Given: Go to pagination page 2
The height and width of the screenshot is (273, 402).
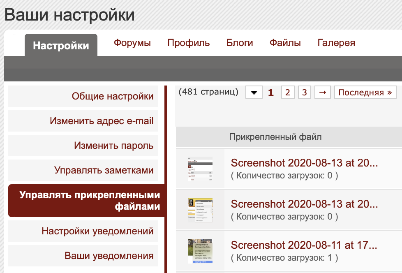Looking at the screenshot, I should 288,92.
